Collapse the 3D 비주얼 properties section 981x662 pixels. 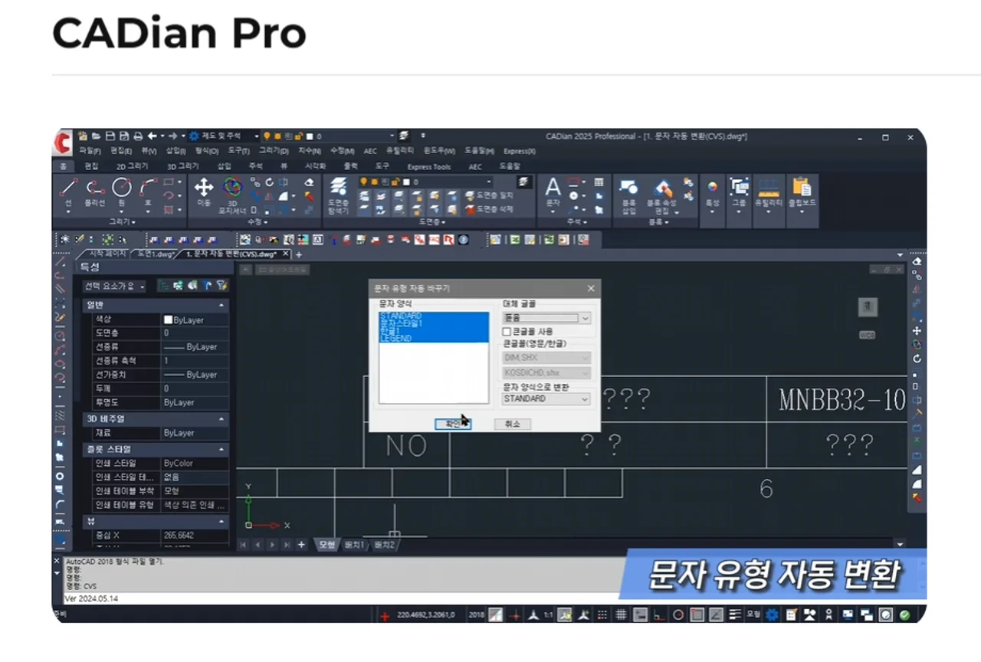(222, 419)
